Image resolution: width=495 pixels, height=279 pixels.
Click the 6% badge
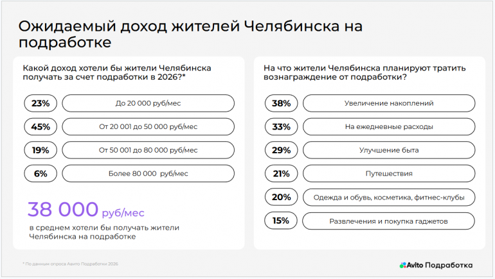tap(40, 173)
